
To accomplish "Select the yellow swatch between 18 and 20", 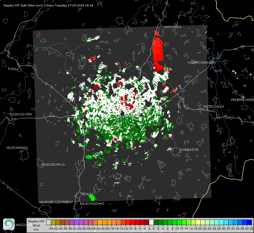I will [198, 222].
